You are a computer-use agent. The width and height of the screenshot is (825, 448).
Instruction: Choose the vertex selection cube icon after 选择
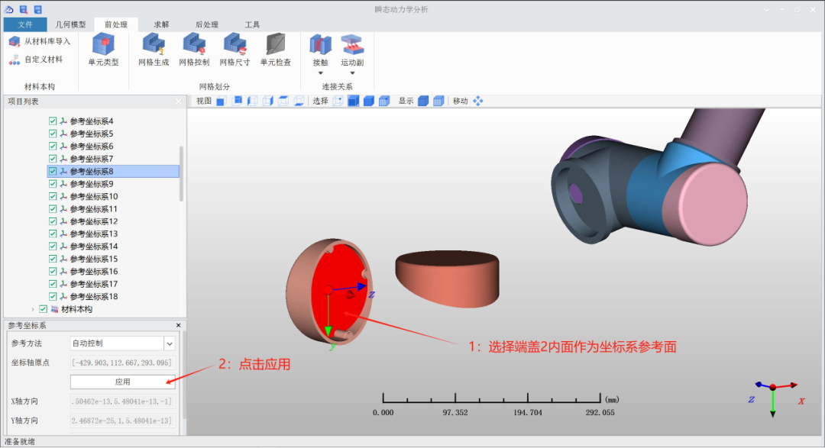[338, 101]
